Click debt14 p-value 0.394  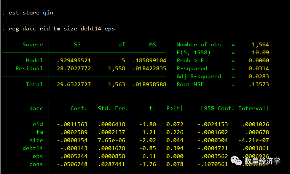pyautogui.click(x=175, y=148)
